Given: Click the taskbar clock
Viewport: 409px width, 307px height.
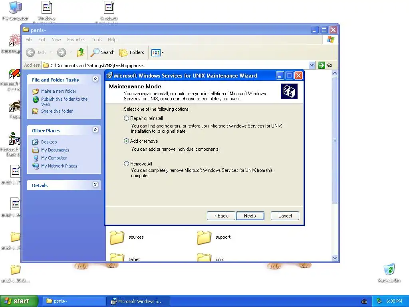Looking at the screenshot, I should coord(394,301).
